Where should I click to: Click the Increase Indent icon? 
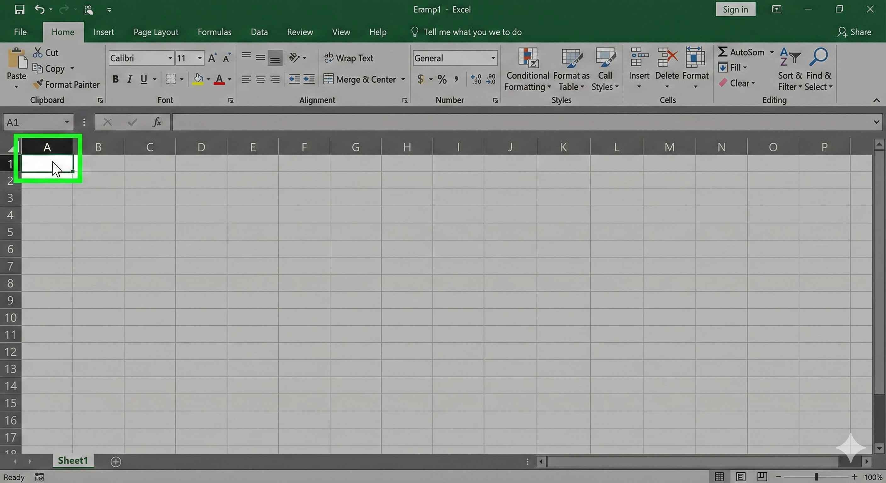(x=309, y=80)
